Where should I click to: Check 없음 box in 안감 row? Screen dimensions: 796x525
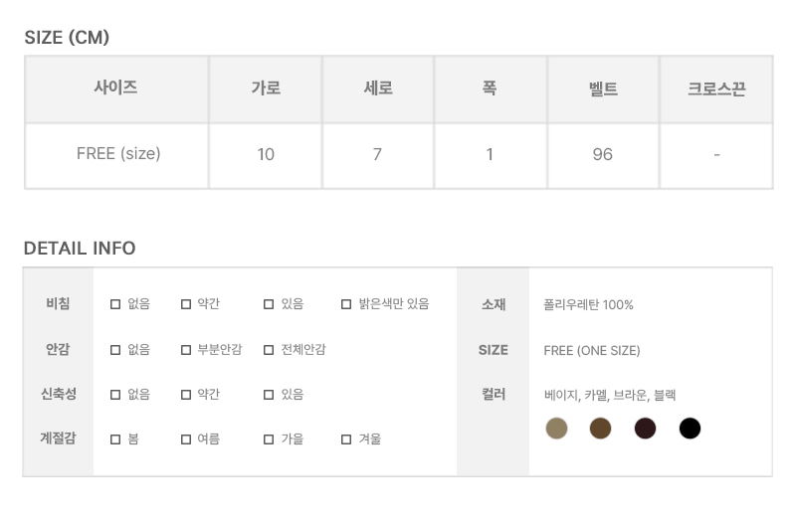[x=115, y=350]
